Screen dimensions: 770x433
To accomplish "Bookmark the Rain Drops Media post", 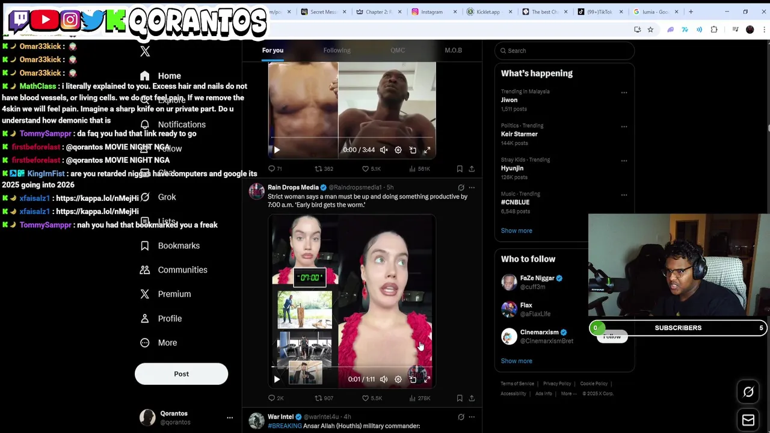I will tap(460, 398).
